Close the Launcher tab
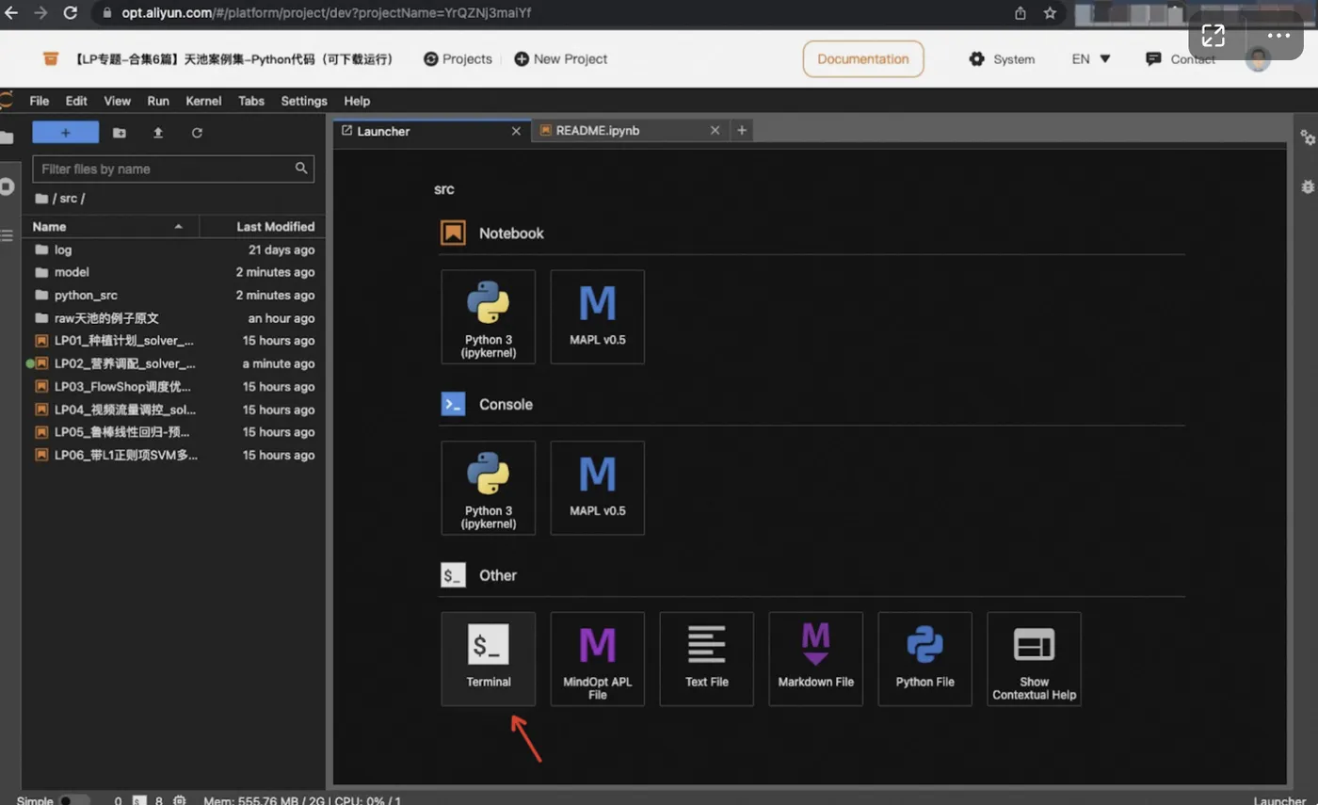The image size is (1318, 805). coord(516,131)
